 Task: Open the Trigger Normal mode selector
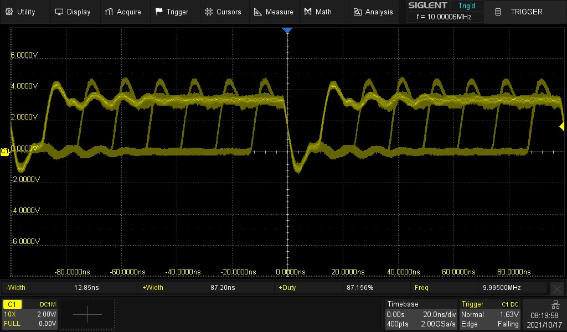tap(471, 314)
